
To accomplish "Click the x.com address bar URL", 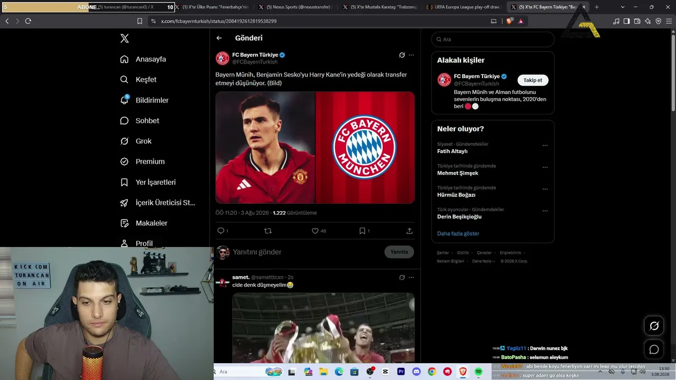I will pos(219,21).
